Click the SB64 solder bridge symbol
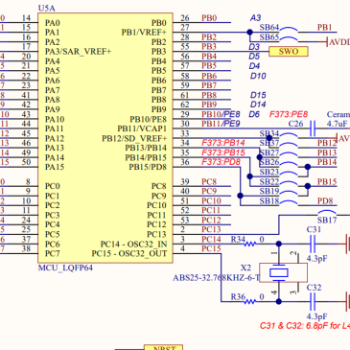This screenshot has width=350, height=350. click(289, 30)
